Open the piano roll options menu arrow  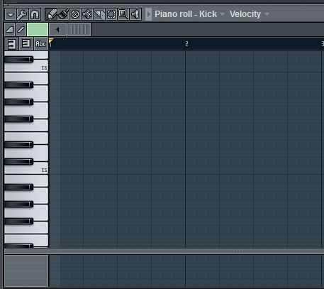11,15
